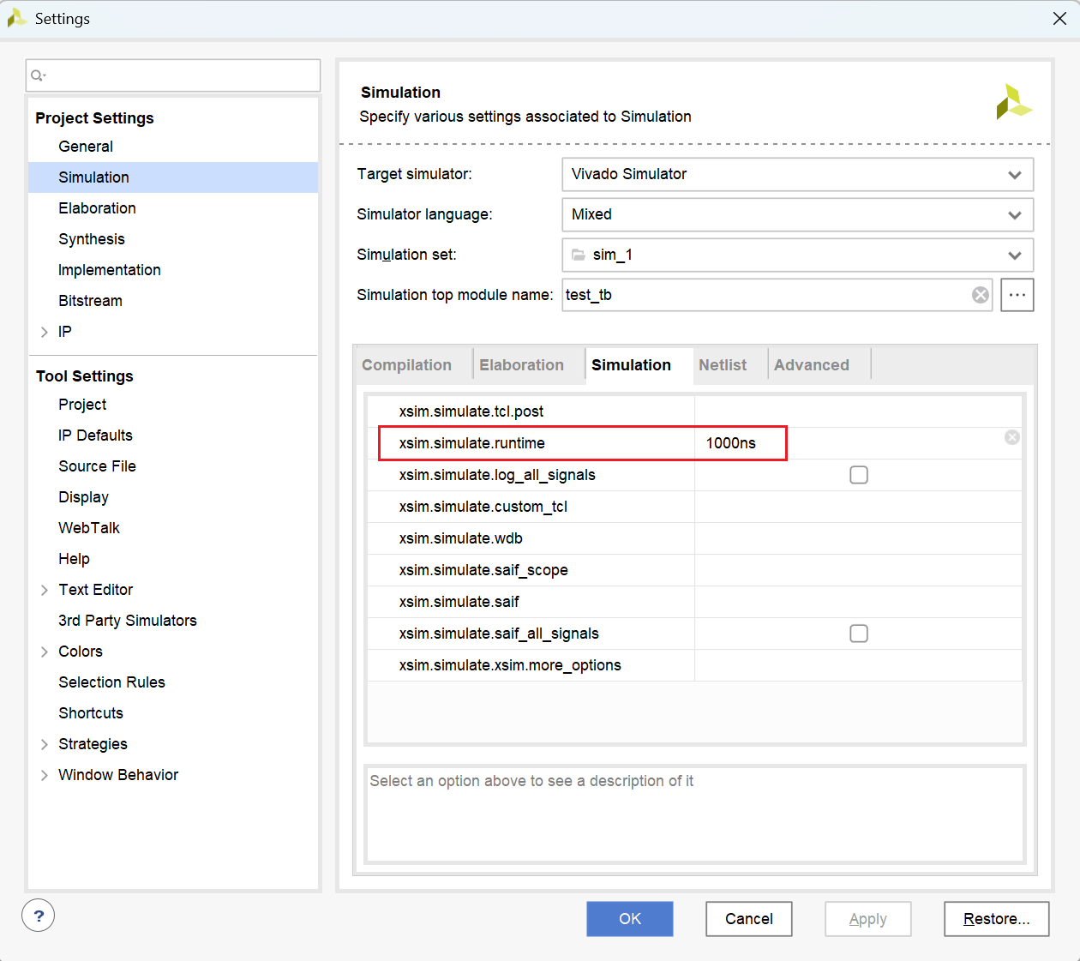Click the OK button
The height and width of the screenshot is (961, 1080).
click(x=630, y=919)
